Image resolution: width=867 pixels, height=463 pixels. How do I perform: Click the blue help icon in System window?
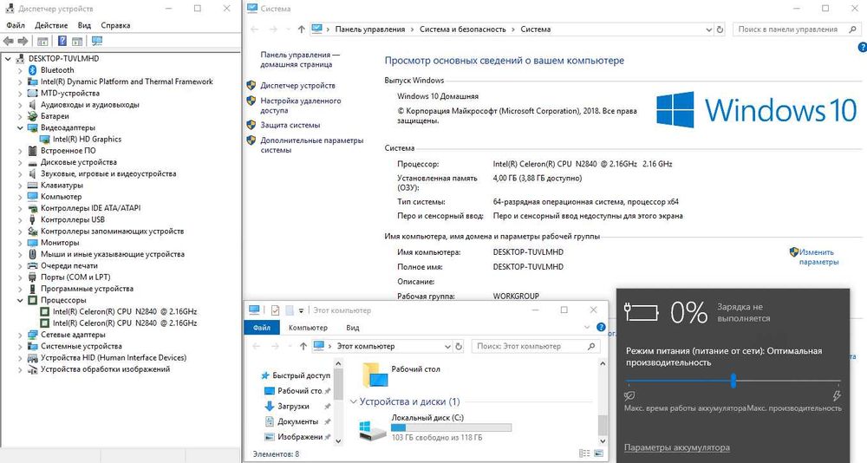(x=863, y=48)
